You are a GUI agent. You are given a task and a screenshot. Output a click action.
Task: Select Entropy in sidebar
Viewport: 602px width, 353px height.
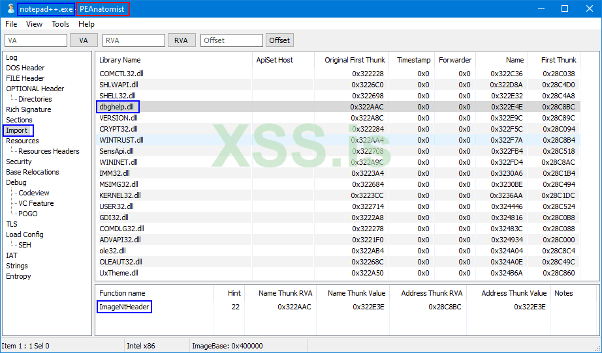pos(18,276)
